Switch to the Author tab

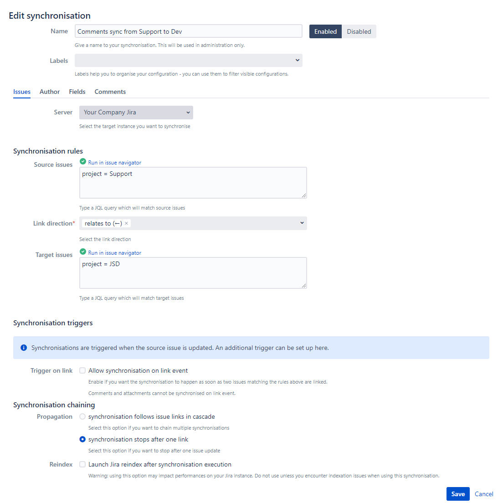click(x=50, y=92)
